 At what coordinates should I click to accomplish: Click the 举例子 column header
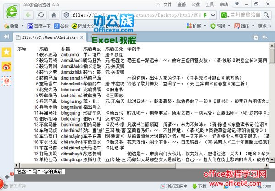[134, 49]
